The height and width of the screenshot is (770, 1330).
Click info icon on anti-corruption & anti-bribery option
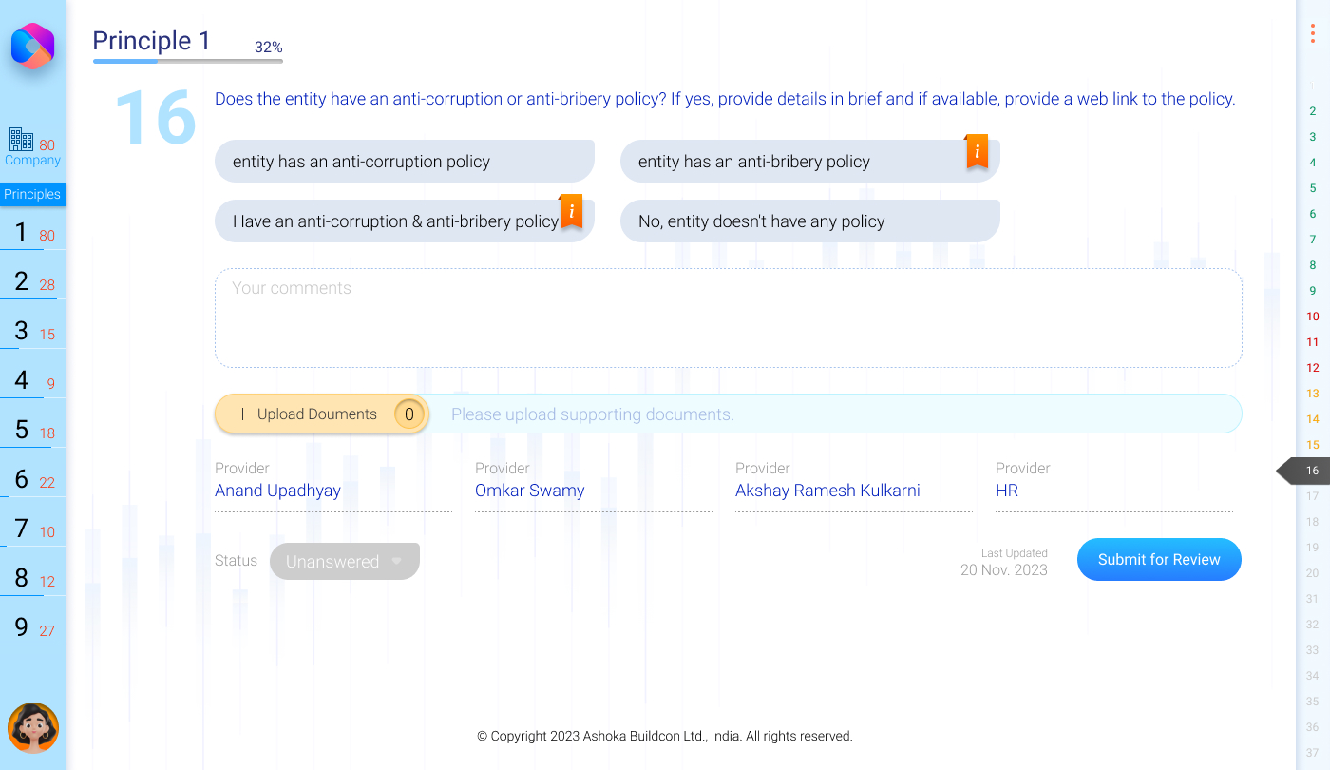point(571,211)
